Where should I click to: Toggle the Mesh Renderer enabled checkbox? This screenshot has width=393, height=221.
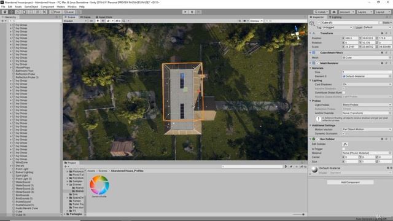tap(318, 63)
